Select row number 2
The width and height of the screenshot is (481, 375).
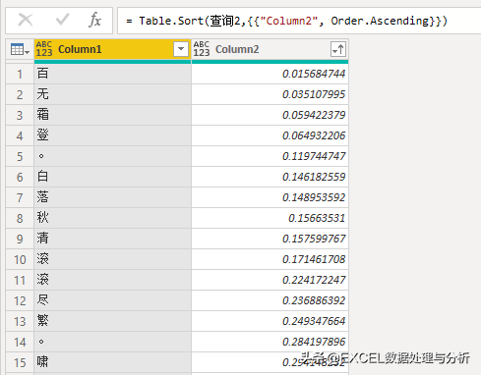[20, 94]
